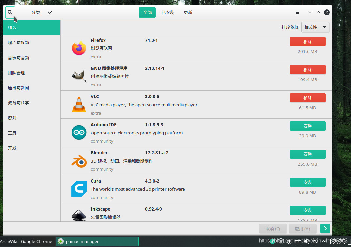Select the 工具 category
The width and height of the screenshot is (351, 247).
(32, 133)
